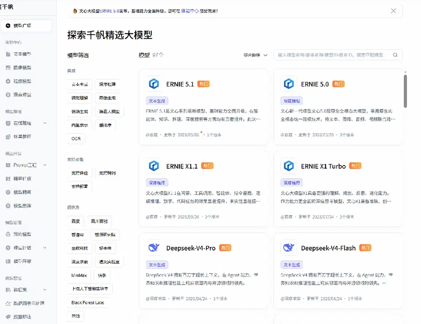Viewport: 421px width, 324px height.
Task: Open the 综合排序 sort dropdown
Action: (x=255, y=55)
